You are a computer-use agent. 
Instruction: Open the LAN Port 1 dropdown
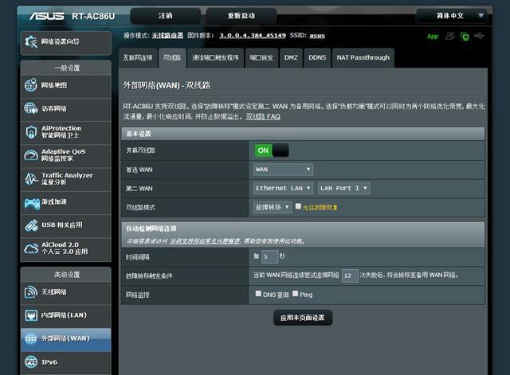point(343,188)
